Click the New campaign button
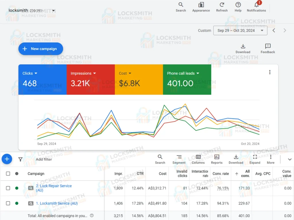Image resolution: width=294 pixels, height=220 pixels. tap(40, 49)
